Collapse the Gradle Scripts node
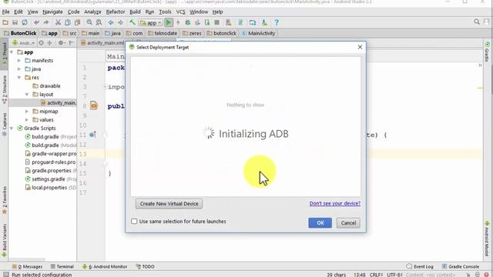This screenshot has height=277, width=493. [12, 128]
